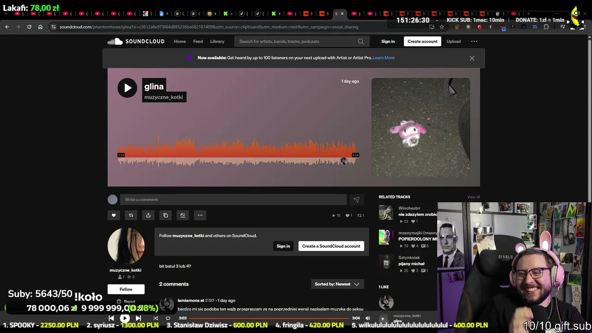This screenshot has width=592, height=333.
Task: Open the Feed page
Action: pos(198,42)
